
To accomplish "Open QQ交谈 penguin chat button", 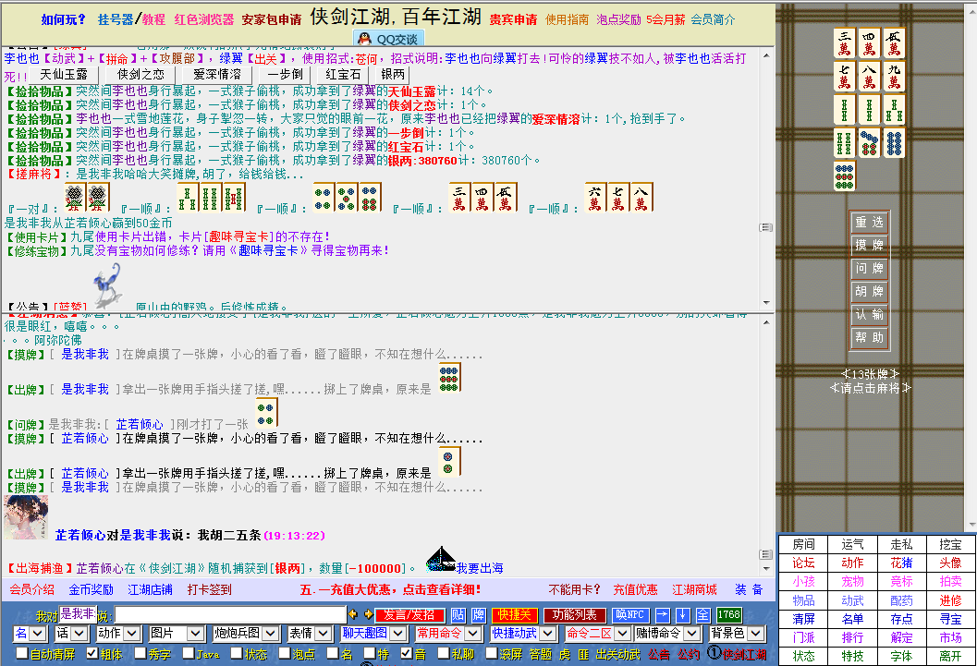I will click(x=389, y=39).
